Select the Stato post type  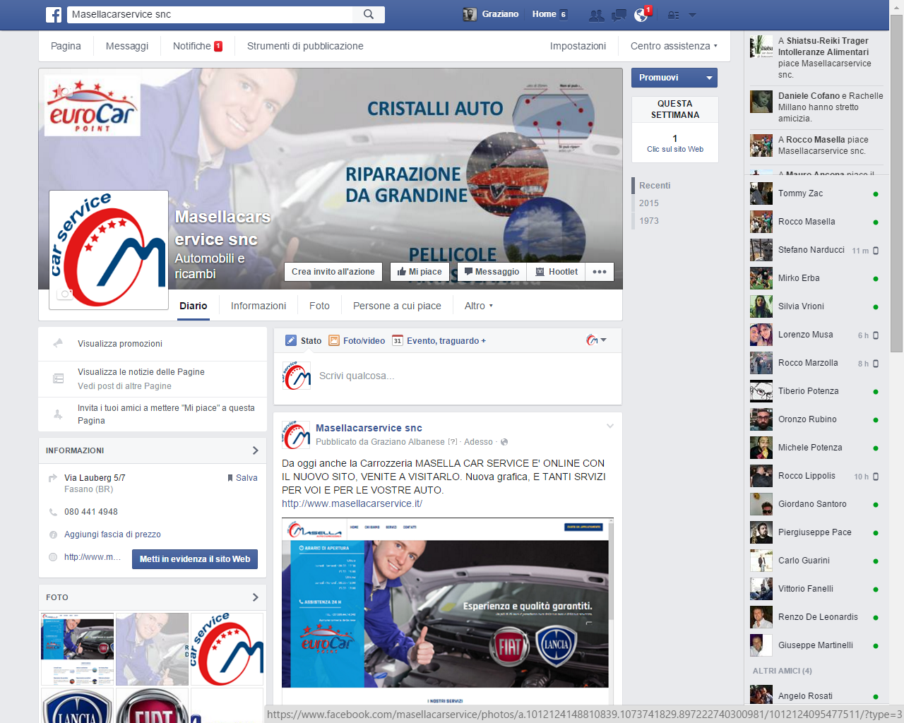(304, 340)
